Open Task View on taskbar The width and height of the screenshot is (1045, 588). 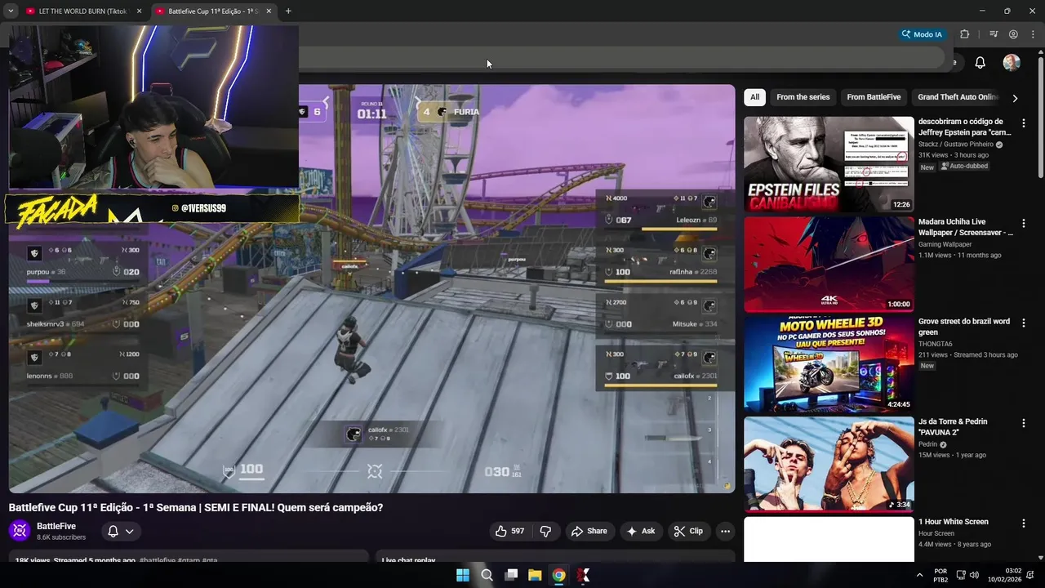coord(511,575)
